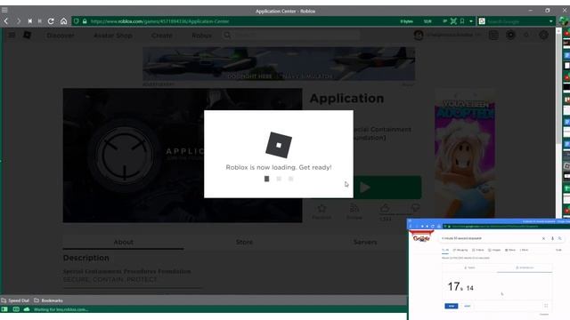The image size is (570, 320).
Task: Expand the stopwatch to fullscreen
Action: coord(546,306)
